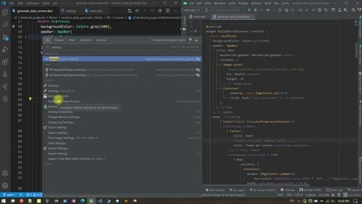Open the main.dart run configuration dropdown

(x=191, y=10)
